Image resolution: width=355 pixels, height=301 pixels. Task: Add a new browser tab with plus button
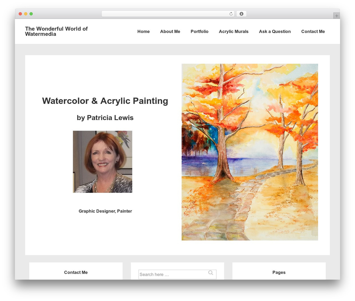(x=336, y=16)
